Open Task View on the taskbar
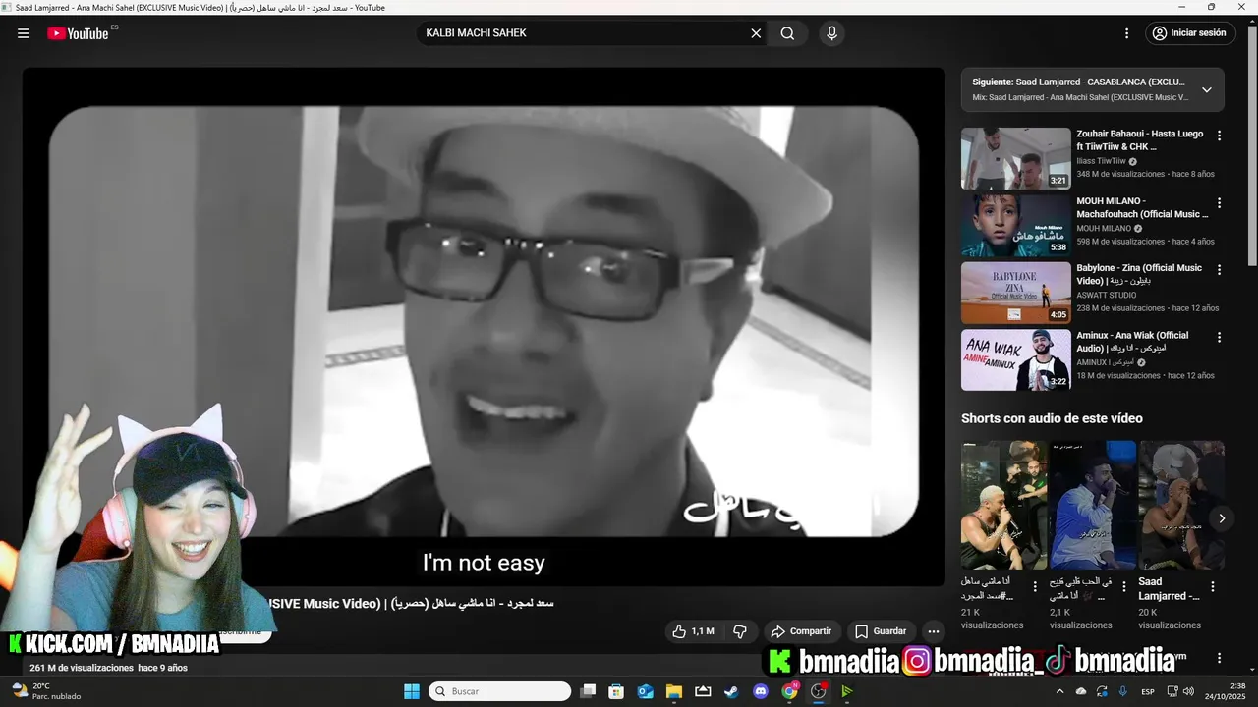The width and height of the screenshot is (1258, 707). (x=588, y=691)
